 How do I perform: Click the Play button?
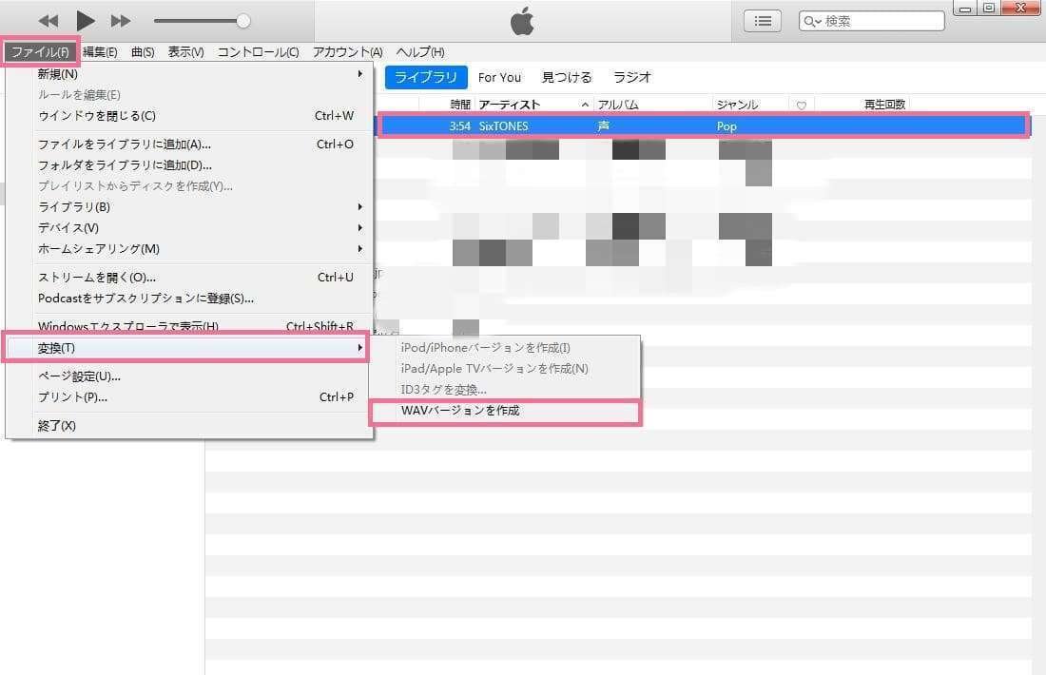(85, 21)
